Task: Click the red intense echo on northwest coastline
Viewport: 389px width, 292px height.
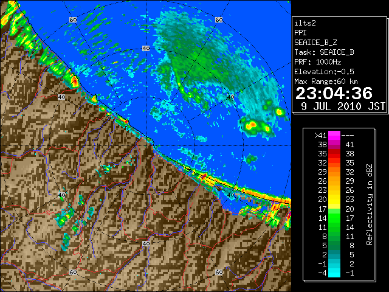Action: [x=75, y=81]
